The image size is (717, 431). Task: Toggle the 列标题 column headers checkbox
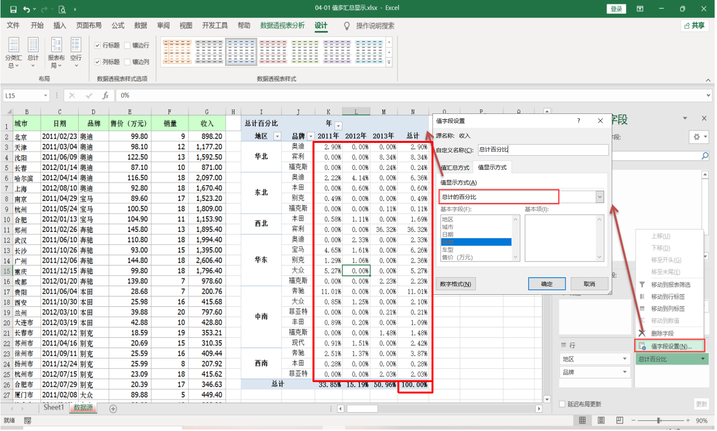98,62
